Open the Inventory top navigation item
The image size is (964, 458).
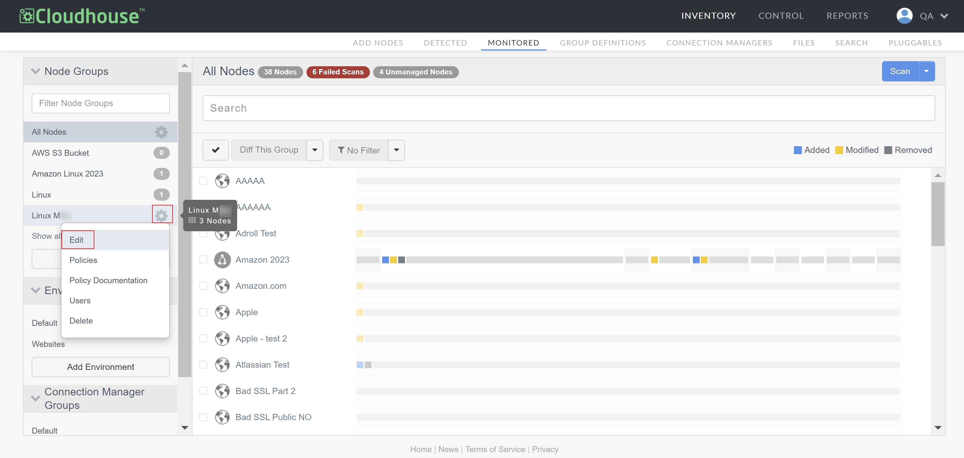point(708,16)
